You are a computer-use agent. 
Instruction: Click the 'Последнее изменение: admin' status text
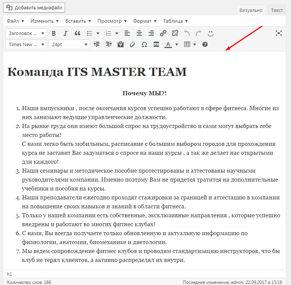point(232,282)
